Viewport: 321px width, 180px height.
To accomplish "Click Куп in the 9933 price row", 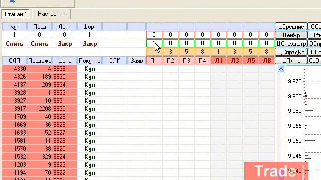I will [x=90, y=93].
